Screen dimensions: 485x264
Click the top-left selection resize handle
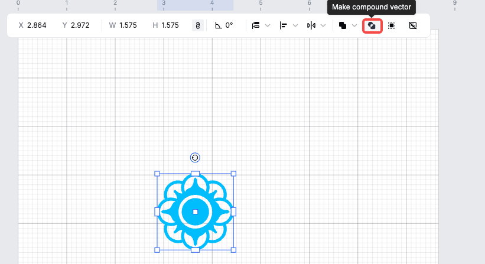(157, 174)
